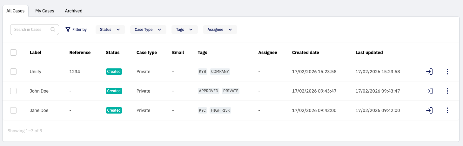Expand the Status filter dropdown
The height and width of the screenshot is (146, 463).
point(110,30)
